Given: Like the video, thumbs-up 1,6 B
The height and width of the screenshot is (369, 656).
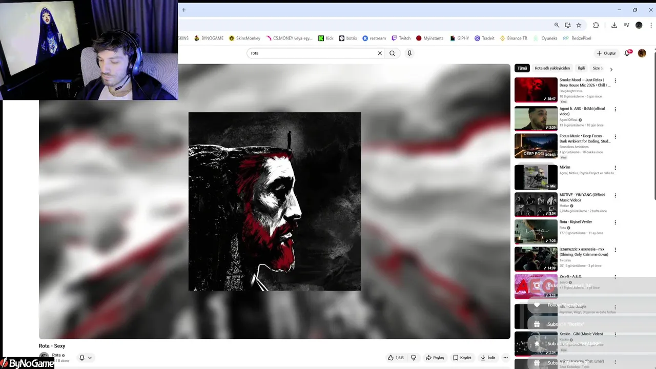Looking at the screenshot, I should click(396, 358).
